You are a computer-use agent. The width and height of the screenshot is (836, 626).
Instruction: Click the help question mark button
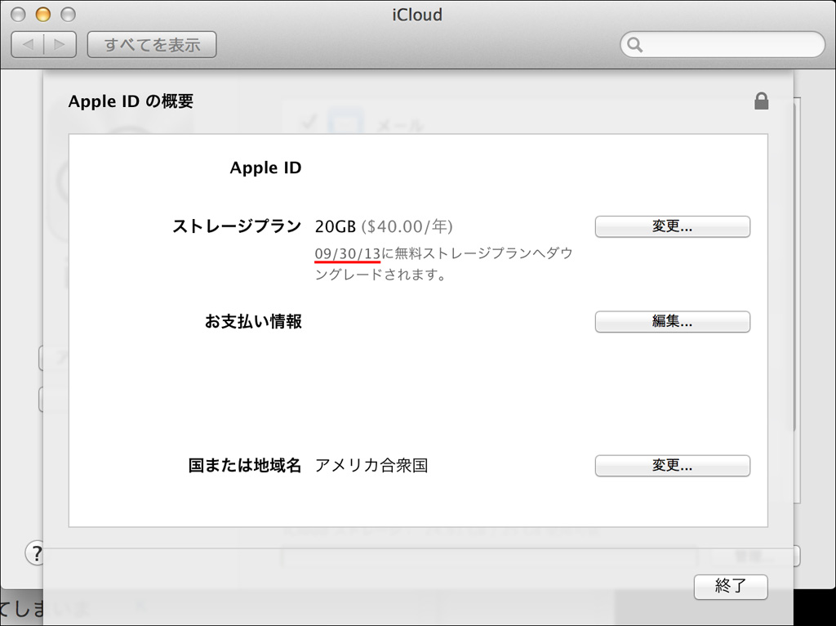click(x=35, y=553)
